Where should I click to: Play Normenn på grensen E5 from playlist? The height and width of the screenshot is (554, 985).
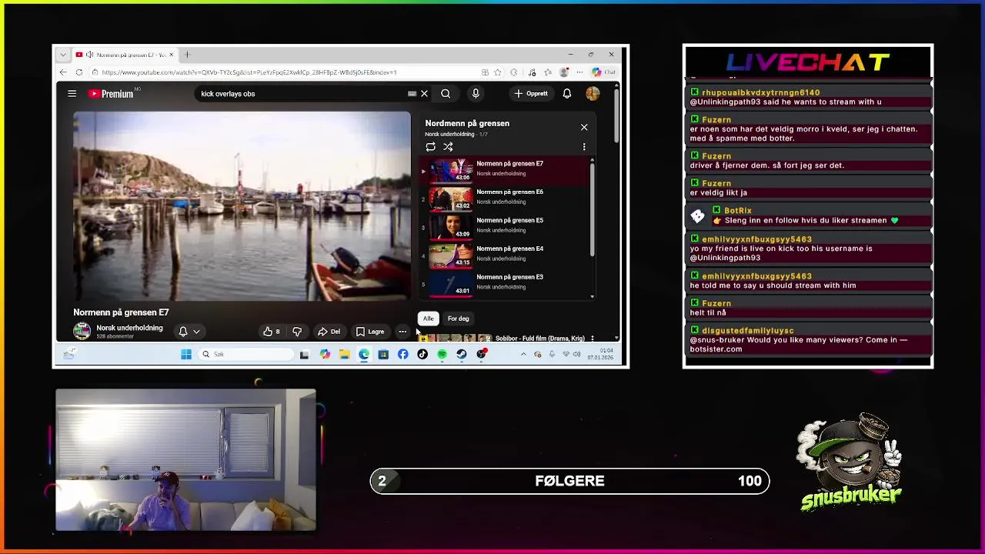(506, 226)
